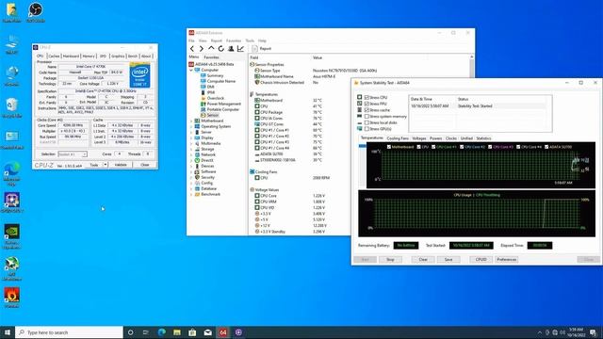
Task: Open Microsoft Store from the taskbar
Action: (x=192, y=332)
